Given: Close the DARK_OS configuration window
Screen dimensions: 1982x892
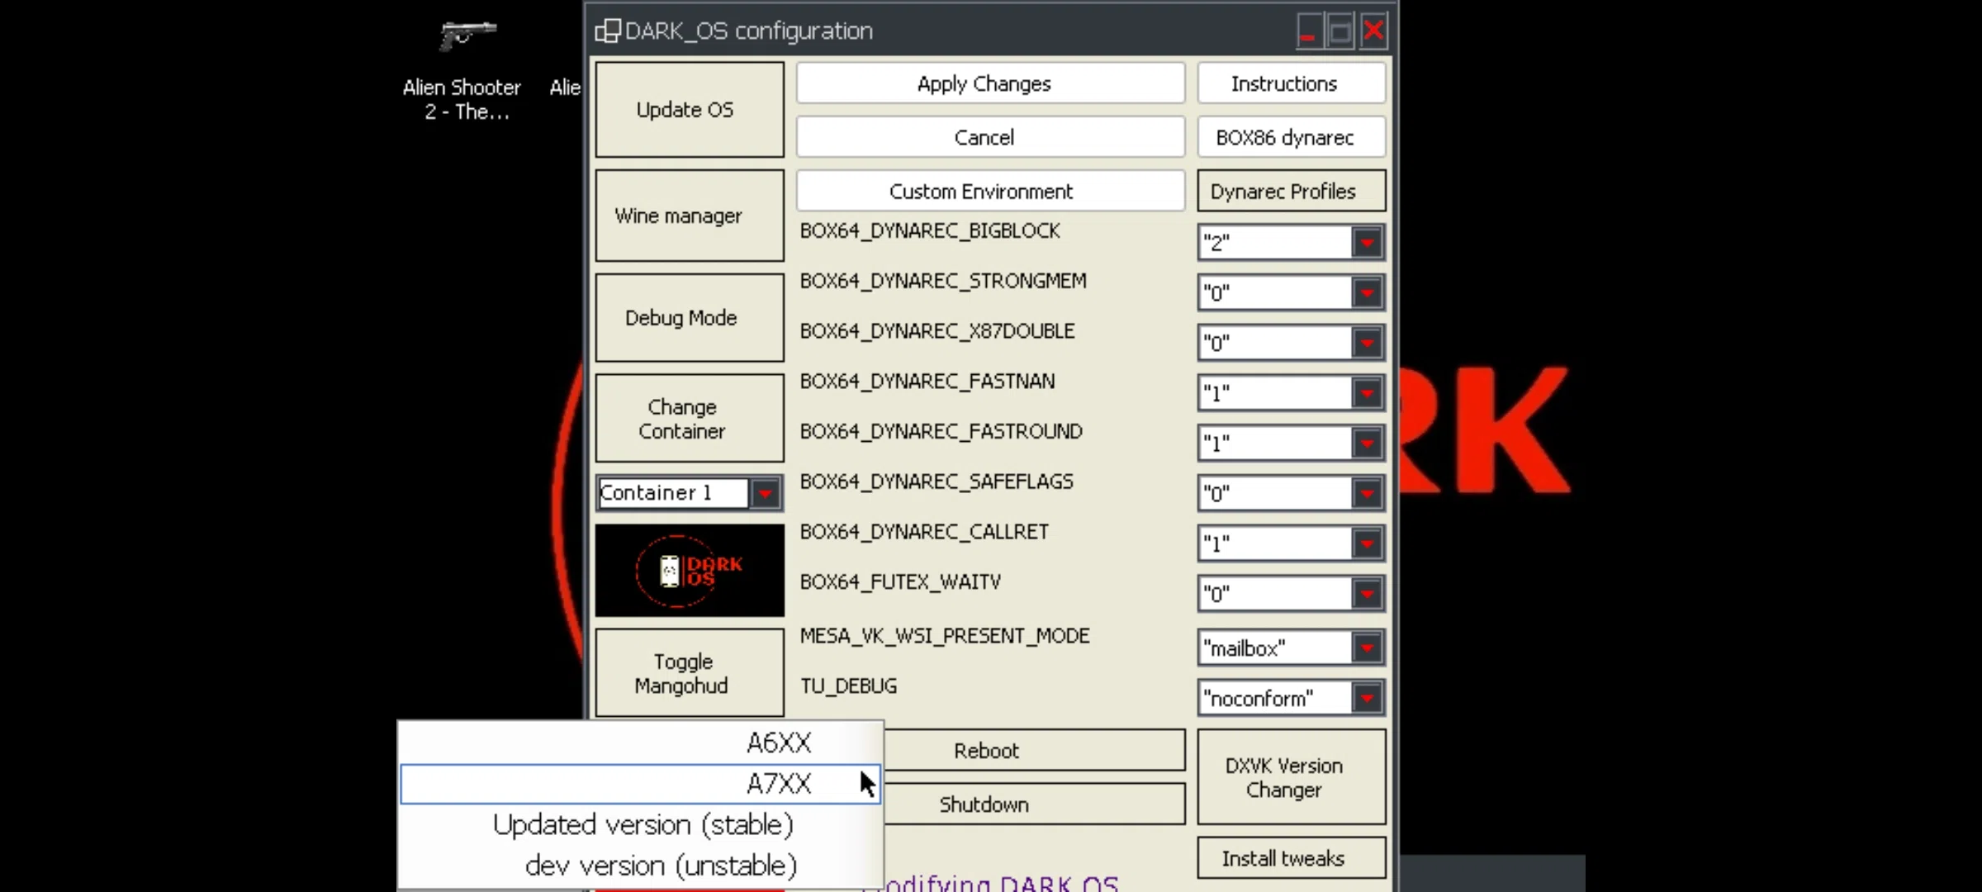Looking at the screenshot, I should tap(1373, 31).
